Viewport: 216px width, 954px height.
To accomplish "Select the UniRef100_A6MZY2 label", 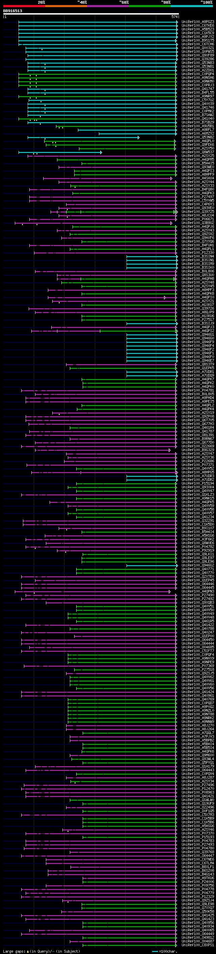I will click(197, 134).
